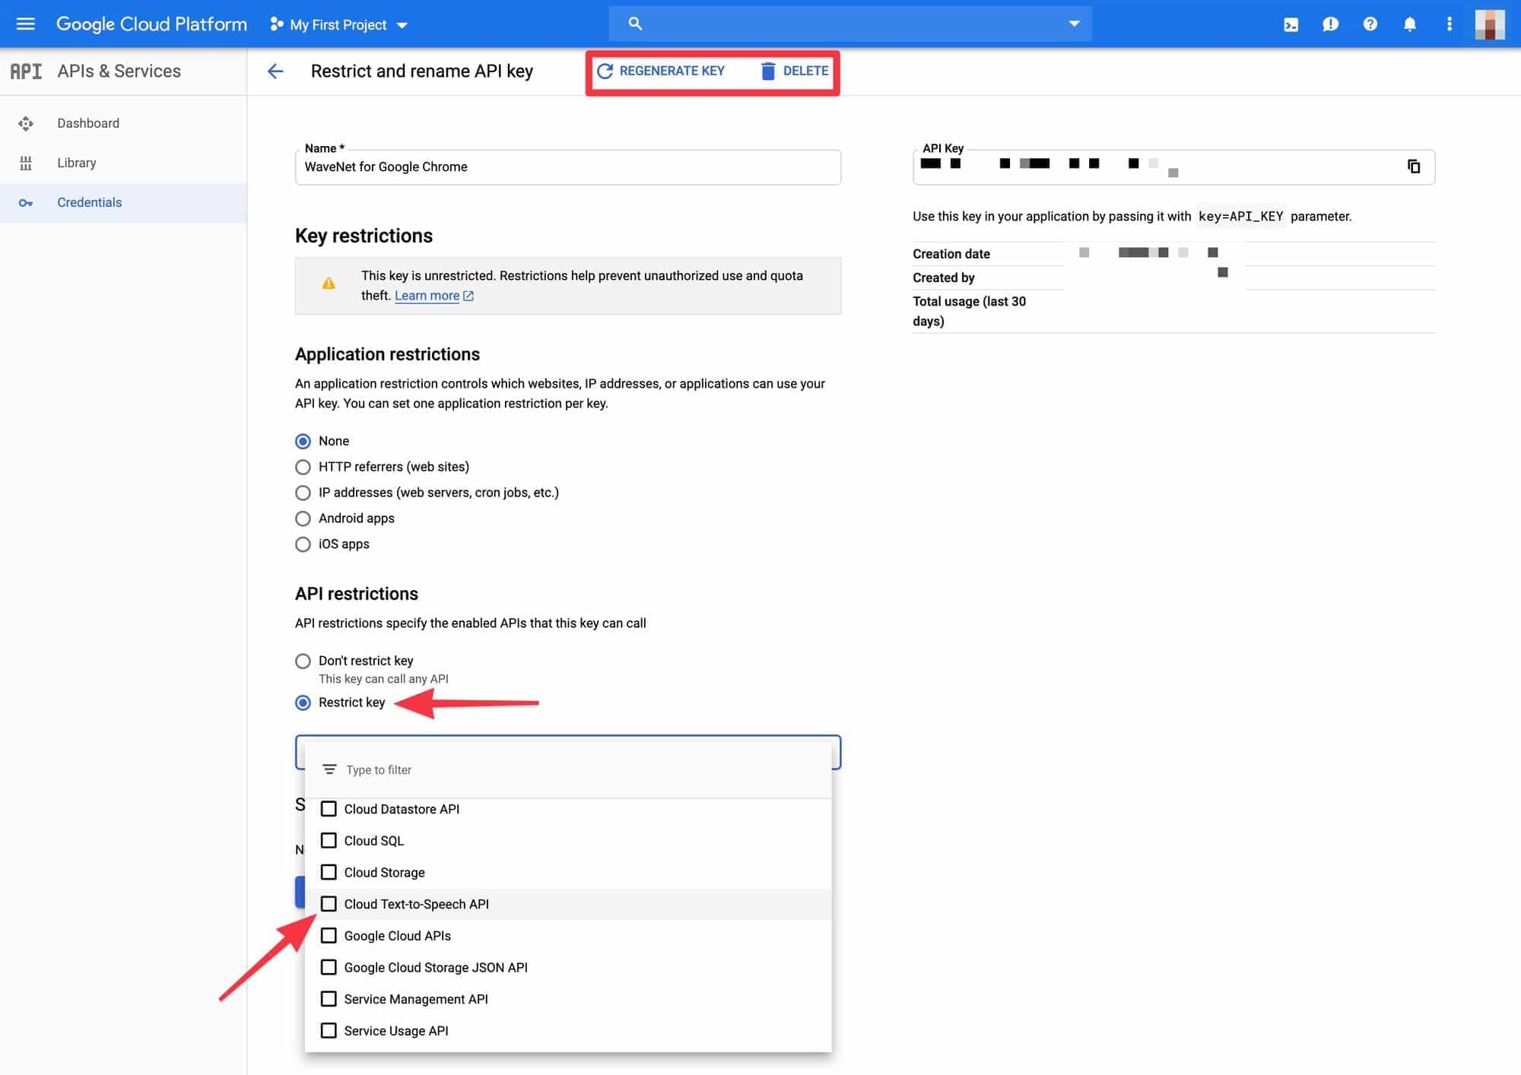Screen dimensions: 1521x1075
Task: Select the None application restriction
Action: (303, 441)
